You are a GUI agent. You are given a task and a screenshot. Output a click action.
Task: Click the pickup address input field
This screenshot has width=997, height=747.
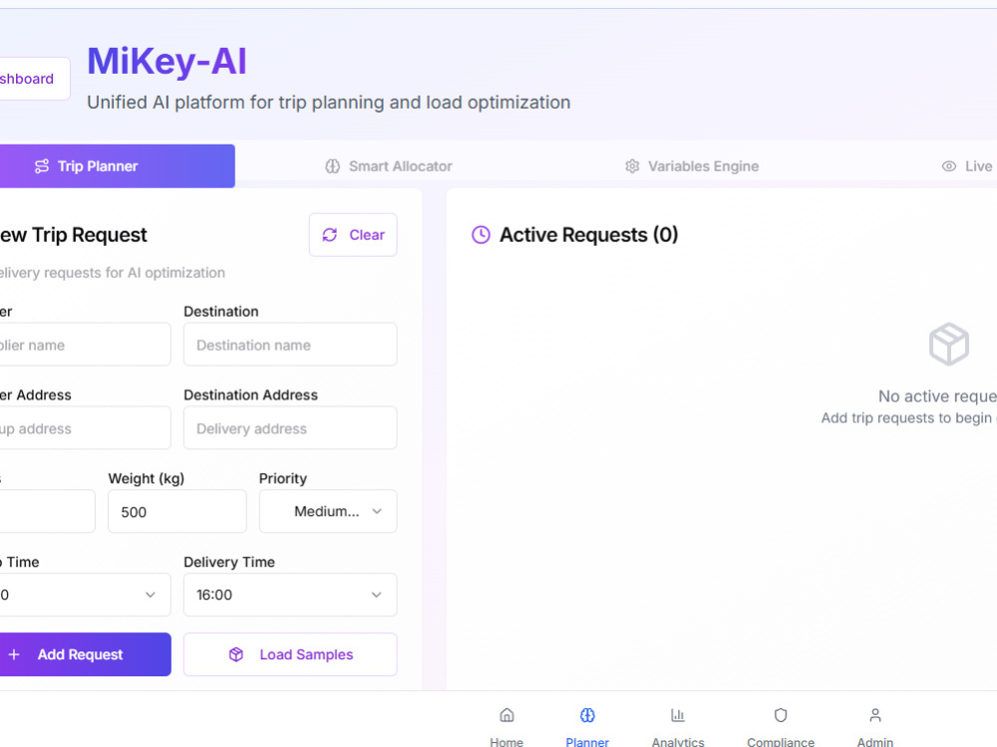85,428
